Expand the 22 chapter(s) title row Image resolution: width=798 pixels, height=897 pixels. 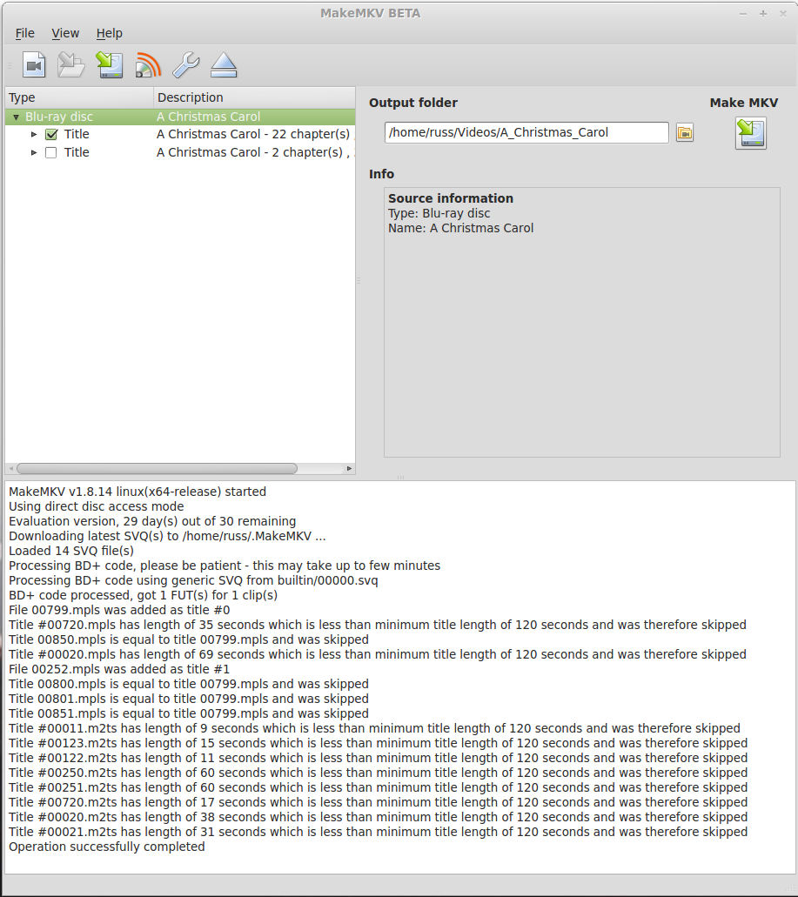[x=34, y=135]
